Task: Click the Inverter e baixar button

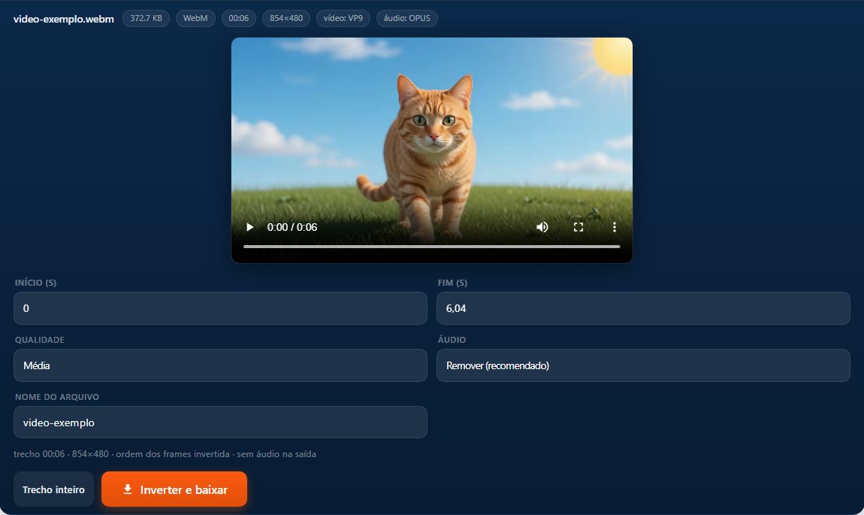Action: point(174,489)
